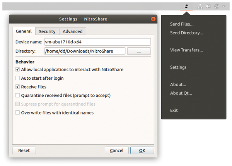Uncheck the Receive files checkbox
The height and width of the screenshot is (166, 232).
(x=18, y=87)
